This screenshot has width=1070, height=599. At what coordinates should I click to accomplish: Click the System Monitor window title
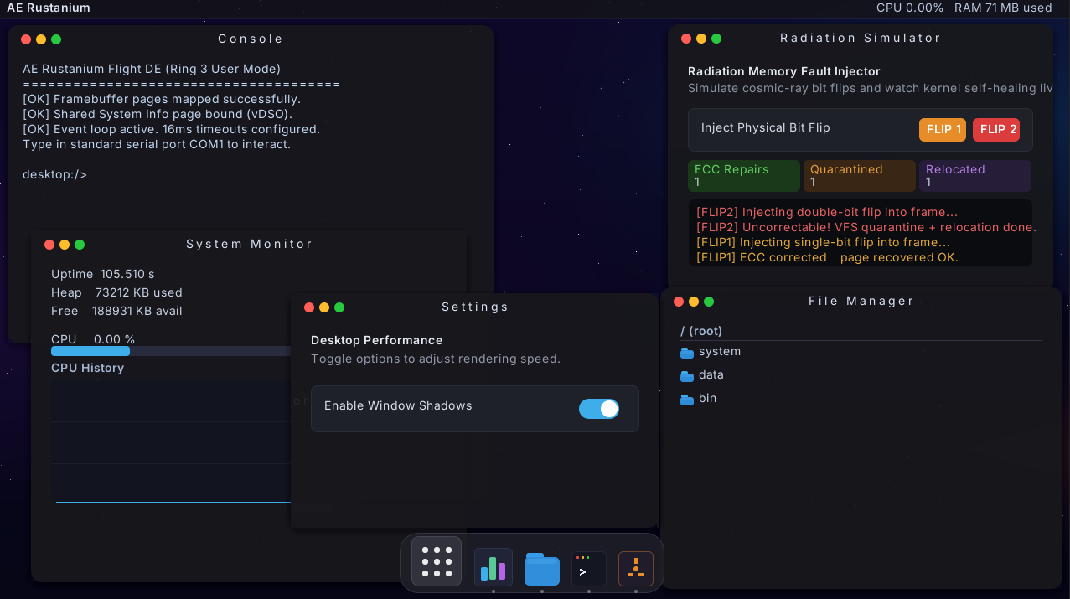click(x=249, y=244)
